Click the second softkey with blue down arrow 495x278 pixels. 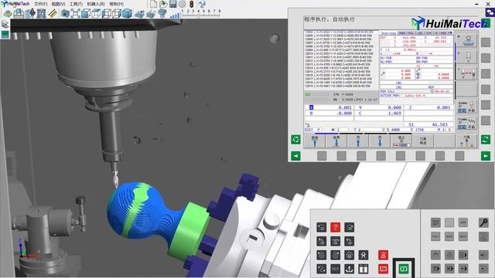click(x=336, y=141)
